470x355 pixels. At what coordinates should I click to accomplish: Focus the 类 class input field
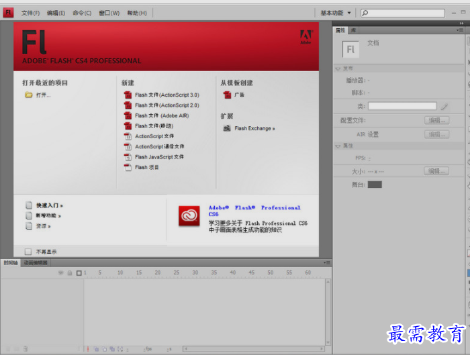coord(402,106)
